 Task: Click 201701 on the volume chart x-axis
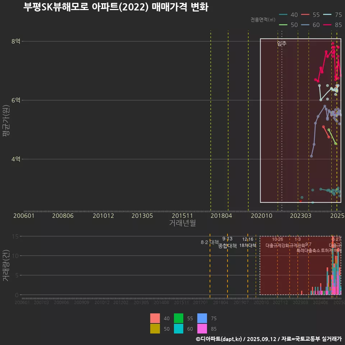tap(201, 302)
